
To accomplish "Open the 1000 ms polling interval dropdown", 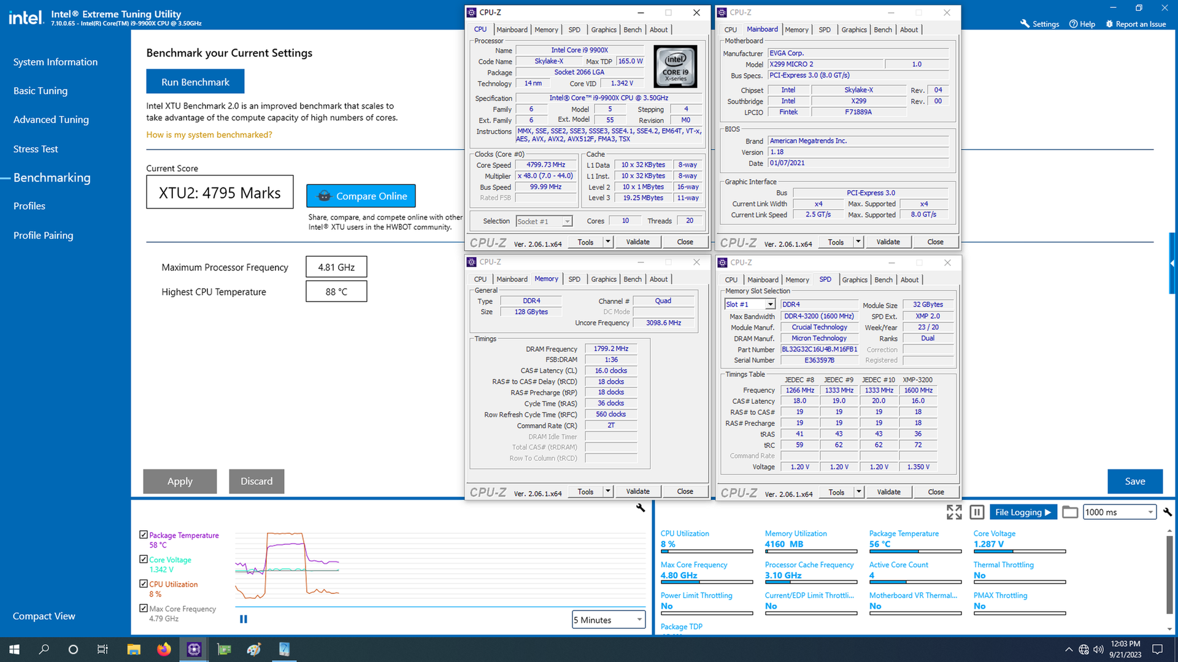I will 1120,512.
